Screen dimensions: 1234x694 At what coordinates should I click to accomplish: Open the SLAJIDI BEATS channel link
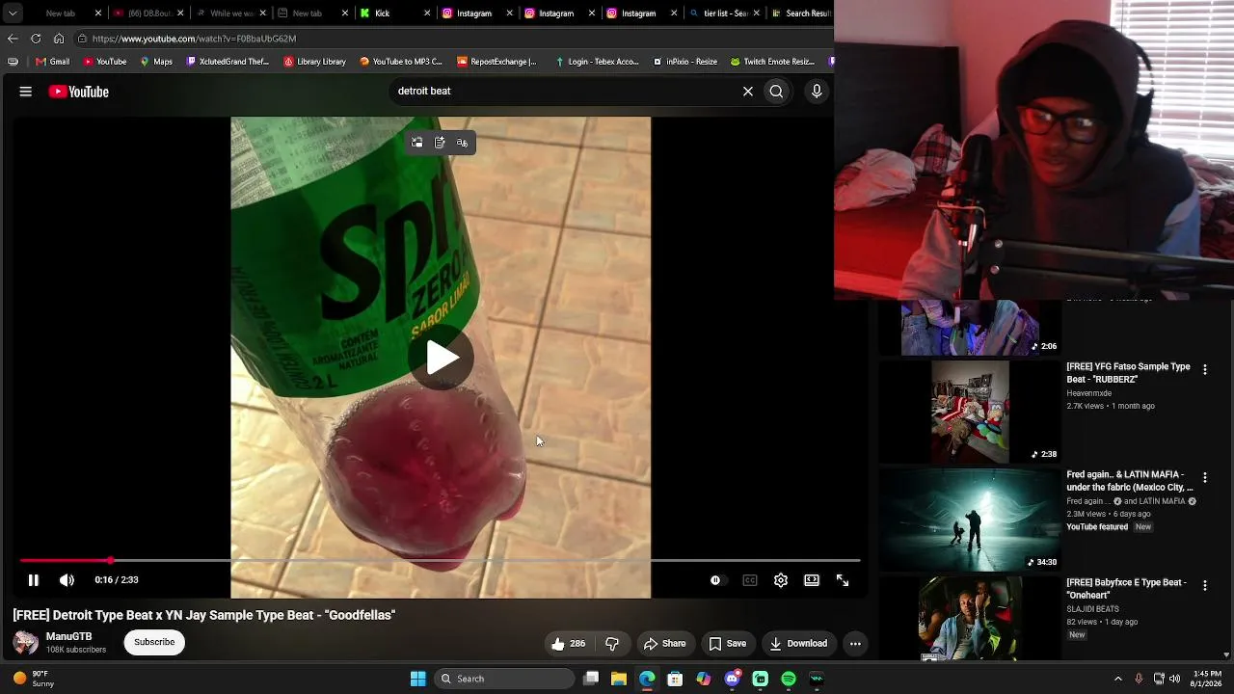pyautogui.click(x=1093, y=609)
